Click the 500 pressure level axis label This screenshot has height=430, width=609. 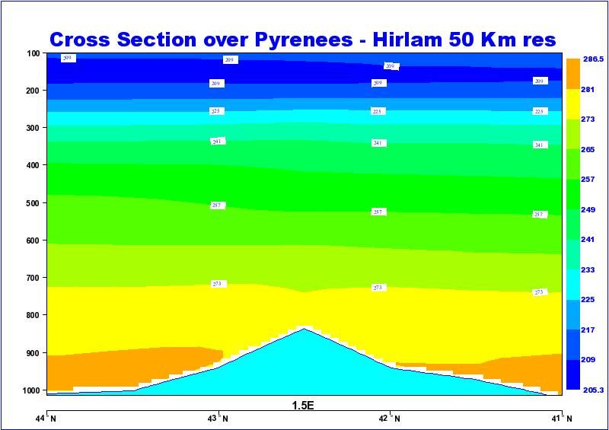[x=33, y=203]
